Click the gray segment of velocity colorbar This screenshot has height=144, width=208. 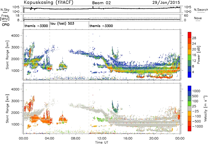[x=190, y=108]
